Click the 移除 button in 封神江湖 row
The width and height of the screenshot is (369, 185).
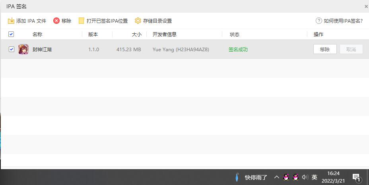click(325, 49)
